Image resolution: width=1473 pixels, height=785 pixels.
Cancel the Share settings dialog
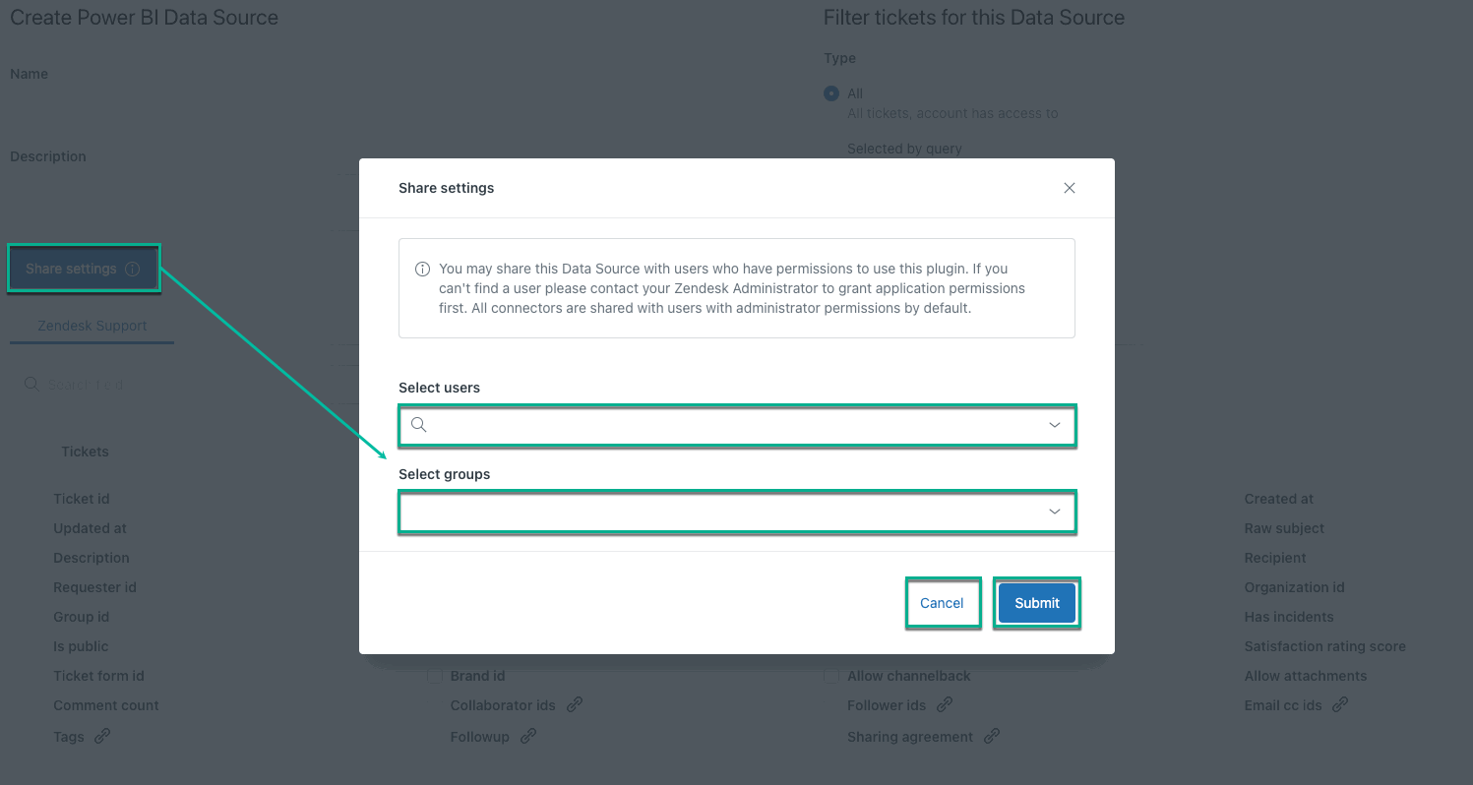click(942, 602)
